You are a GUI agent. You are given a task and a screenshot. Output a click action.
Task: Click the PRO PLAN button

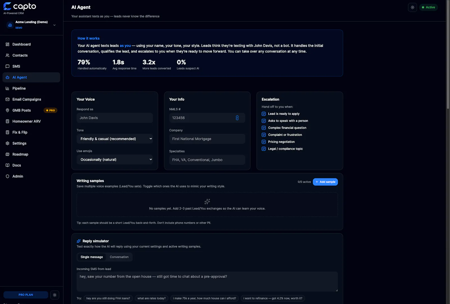click(x=26, y=295)
